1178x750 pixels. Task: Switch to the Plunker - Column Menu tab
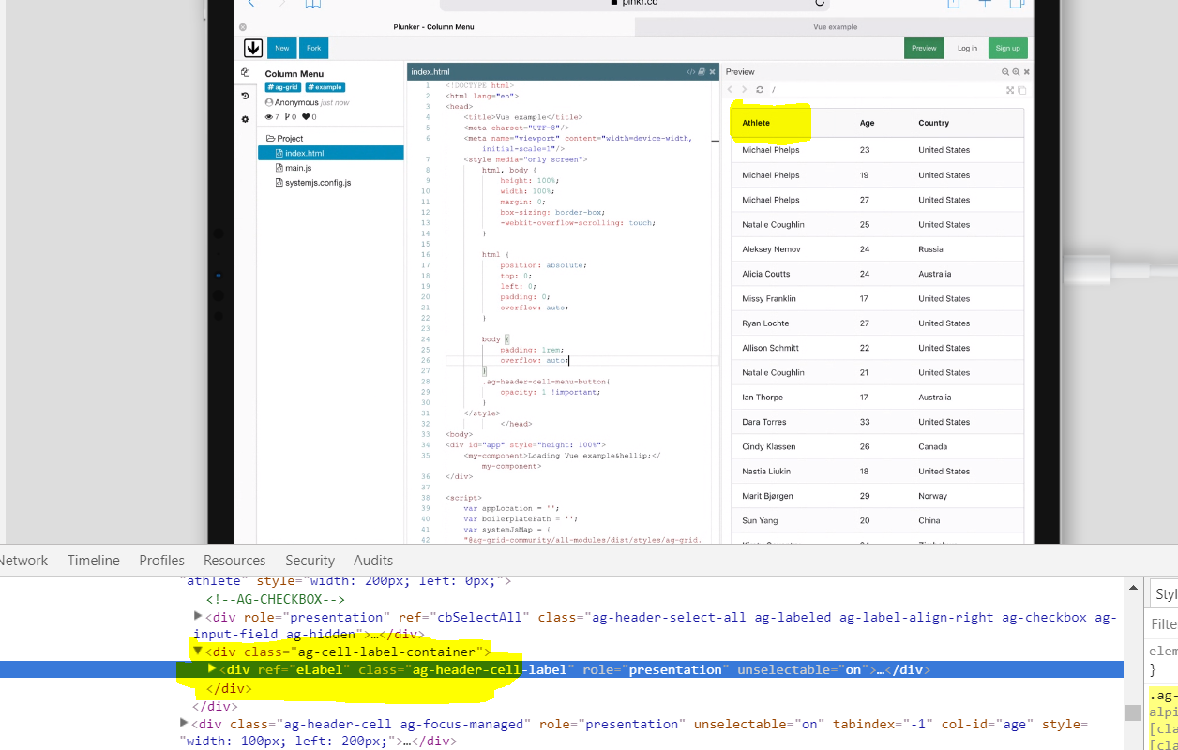[434, 27]
